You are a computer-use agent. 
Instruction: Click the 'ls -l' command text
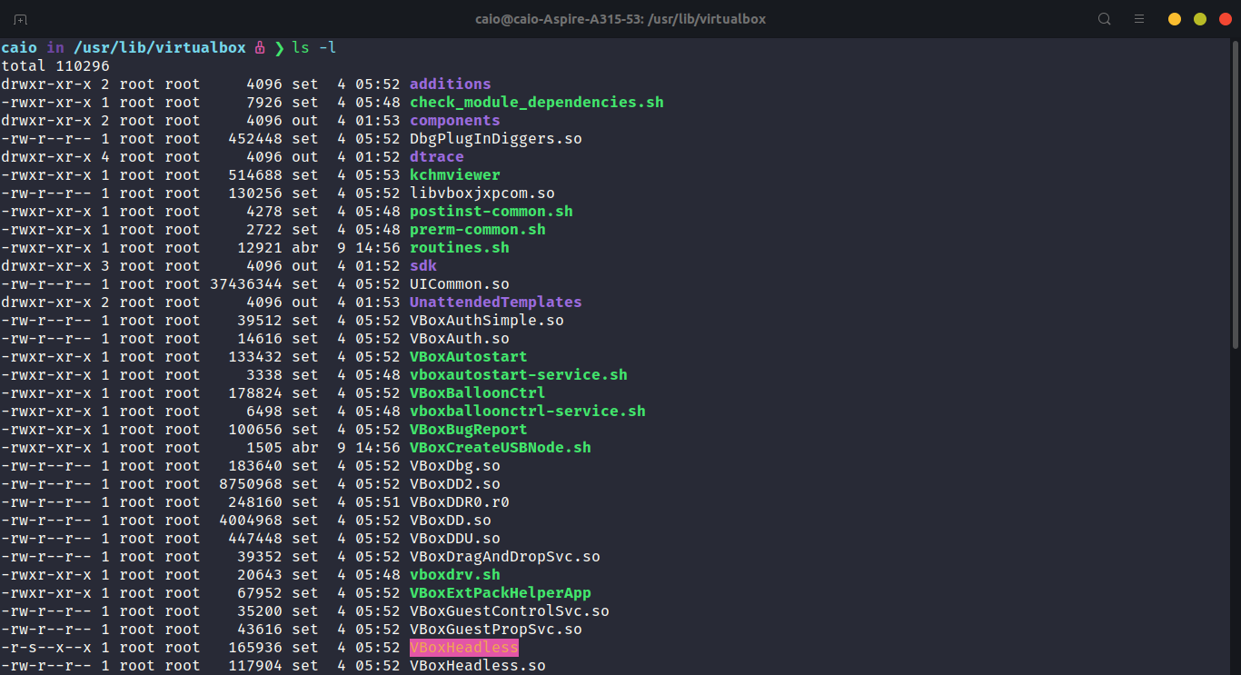pos(314,47)
